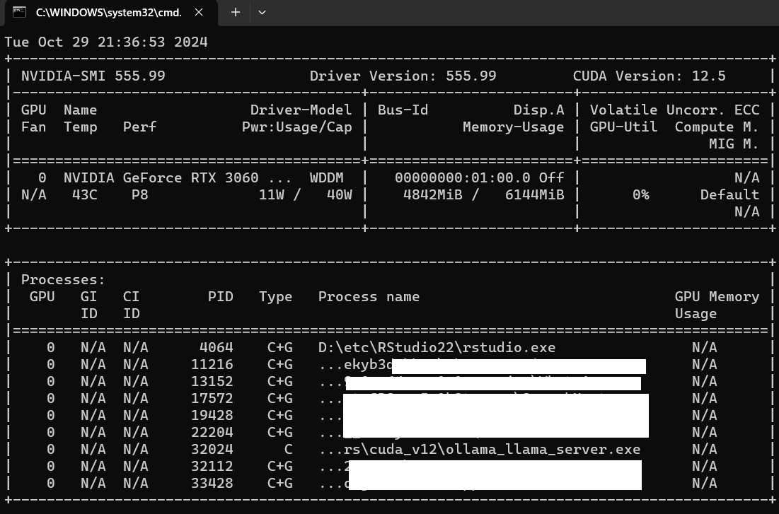Image resolution: width=779 pixels, height=514 pixels.
Task: Click PID 13152
Action: [212, 381]
